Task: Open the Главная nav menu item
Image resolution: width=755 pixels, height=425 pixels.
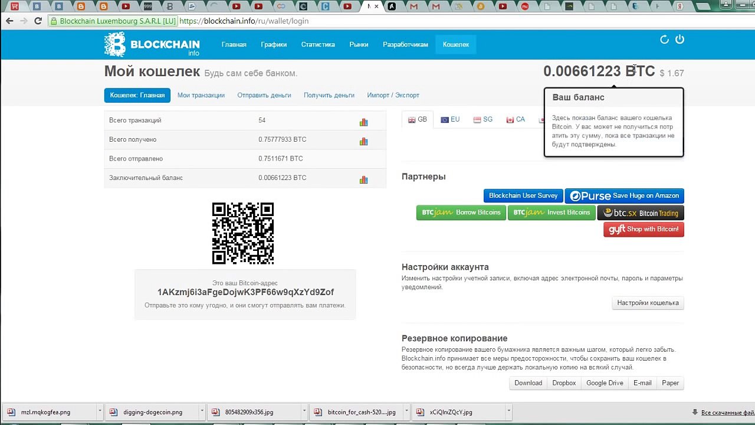Action: [x=234, y=44]
